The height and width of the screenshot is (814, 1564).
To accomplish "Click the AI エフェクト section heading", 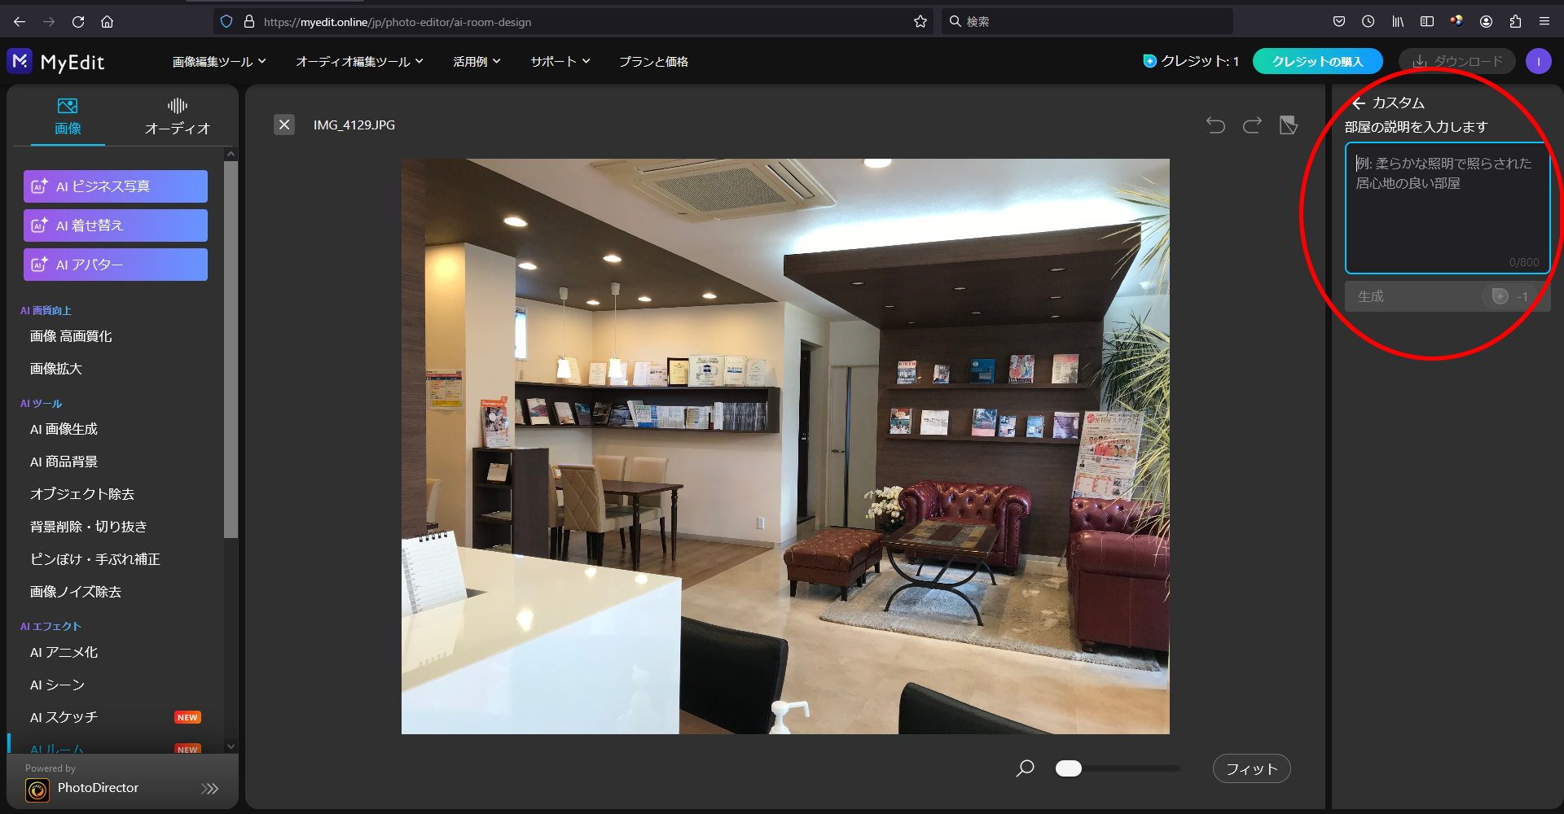I will 51,627.
